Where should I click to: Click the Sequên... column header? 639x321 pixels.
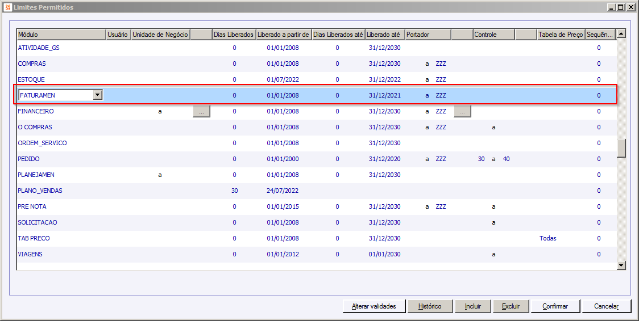(x=600, y=35)
